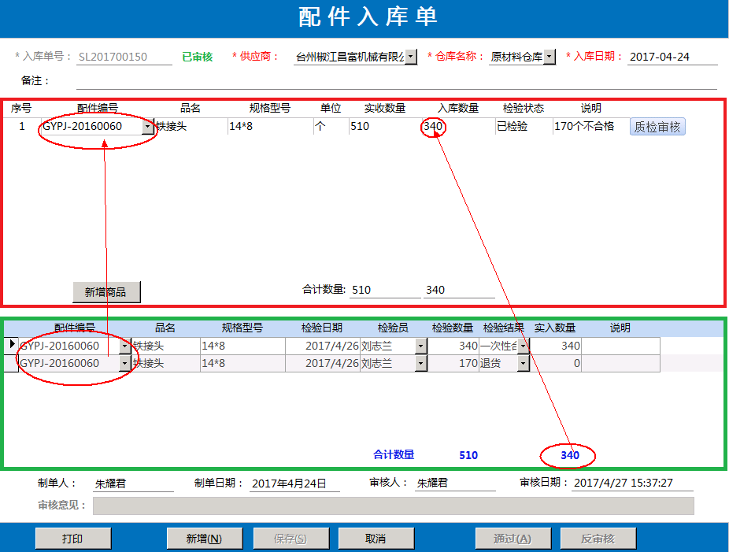
Task: Click the blue inspection total 510
Action: [x=468, y=455]
